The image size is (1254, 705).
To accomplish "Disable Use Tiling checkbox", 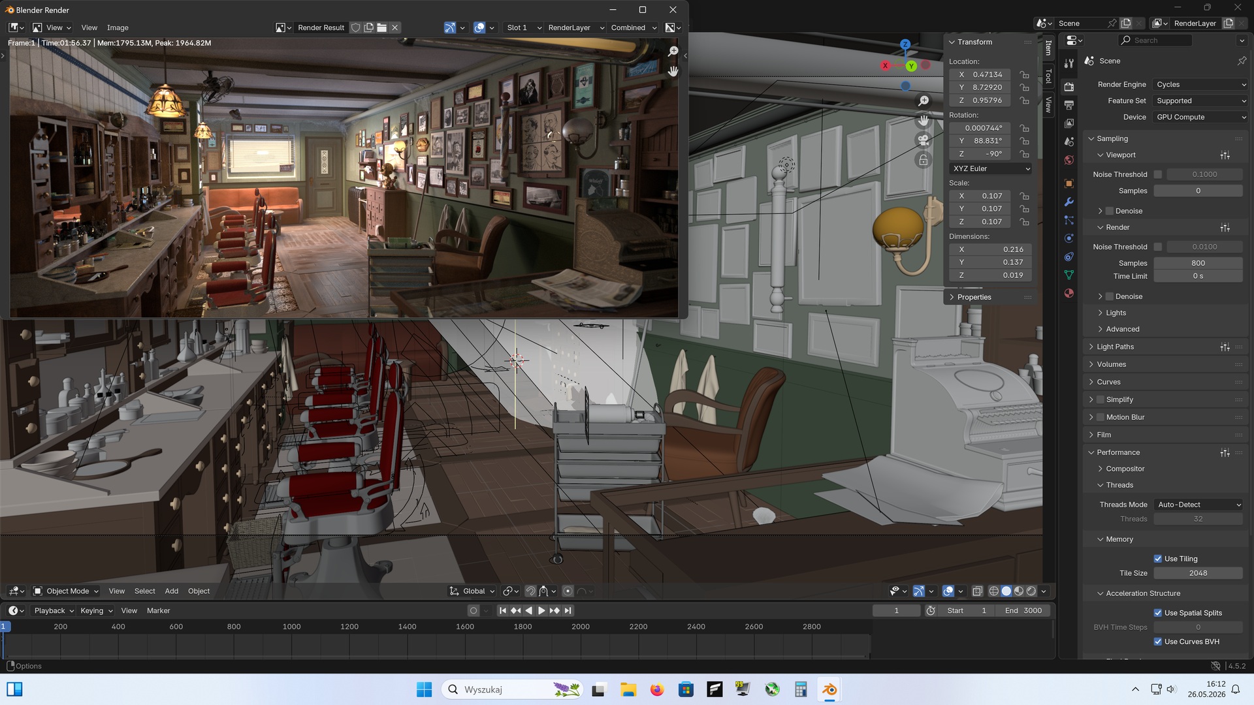I will click(x=1158, y=559).
